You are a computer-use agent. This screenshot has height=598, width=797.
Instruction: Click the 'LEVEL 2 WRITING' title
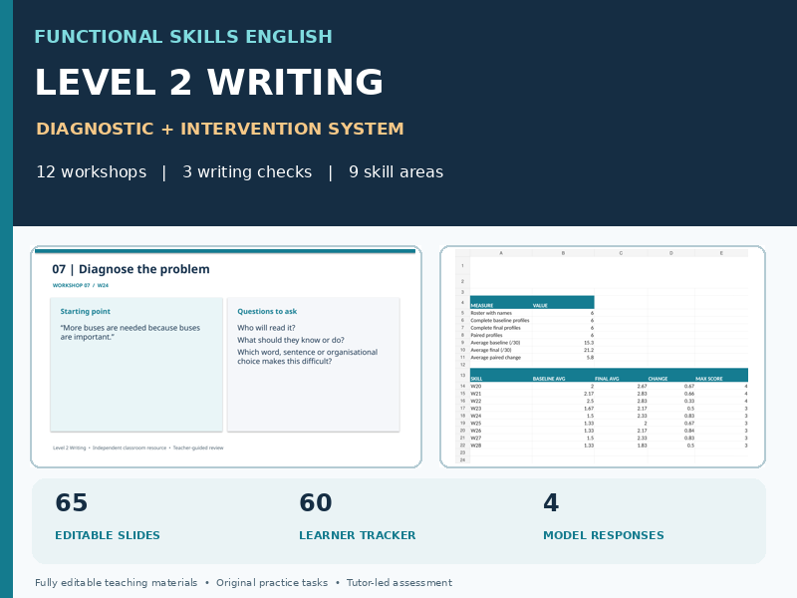pos(208,82)
